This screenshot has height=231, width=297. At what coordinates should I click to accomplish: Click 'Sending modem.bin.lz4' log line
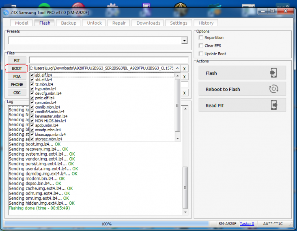coord(37,179)
